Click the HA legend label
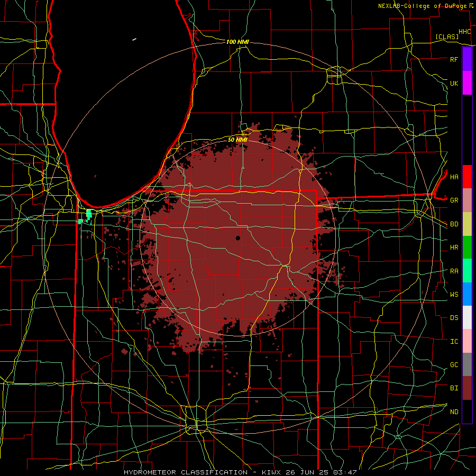The height and width of the screenshot is (476, 476). click(x=454, y=177)
